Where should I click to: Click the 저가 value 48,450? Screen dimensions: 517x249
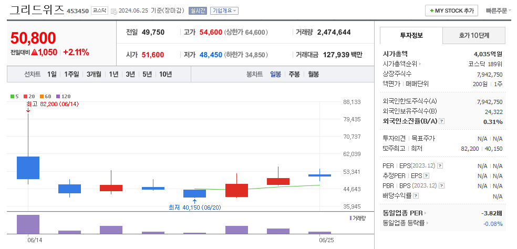tap(211, 55)
